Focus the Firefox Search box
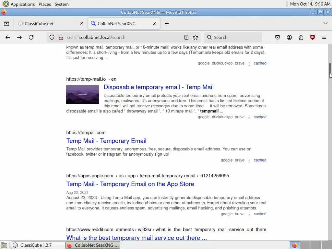332x249 pixels. click(233, 38)
